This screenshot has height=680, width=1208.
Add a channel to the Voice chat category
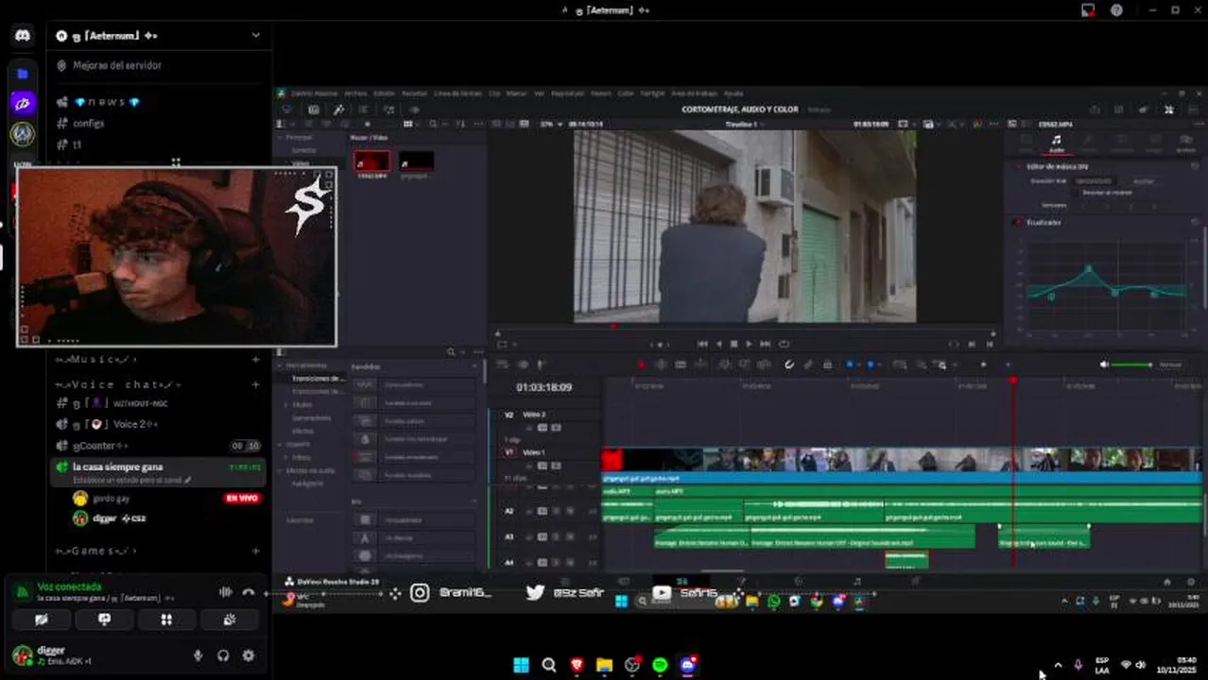pos(255,384)
